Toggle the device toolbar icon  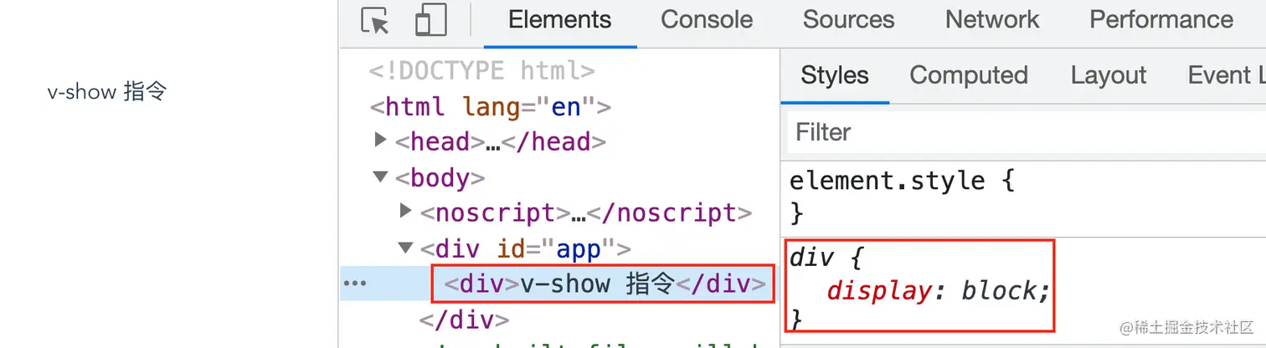pyautogui.click(x=430, y=20)
